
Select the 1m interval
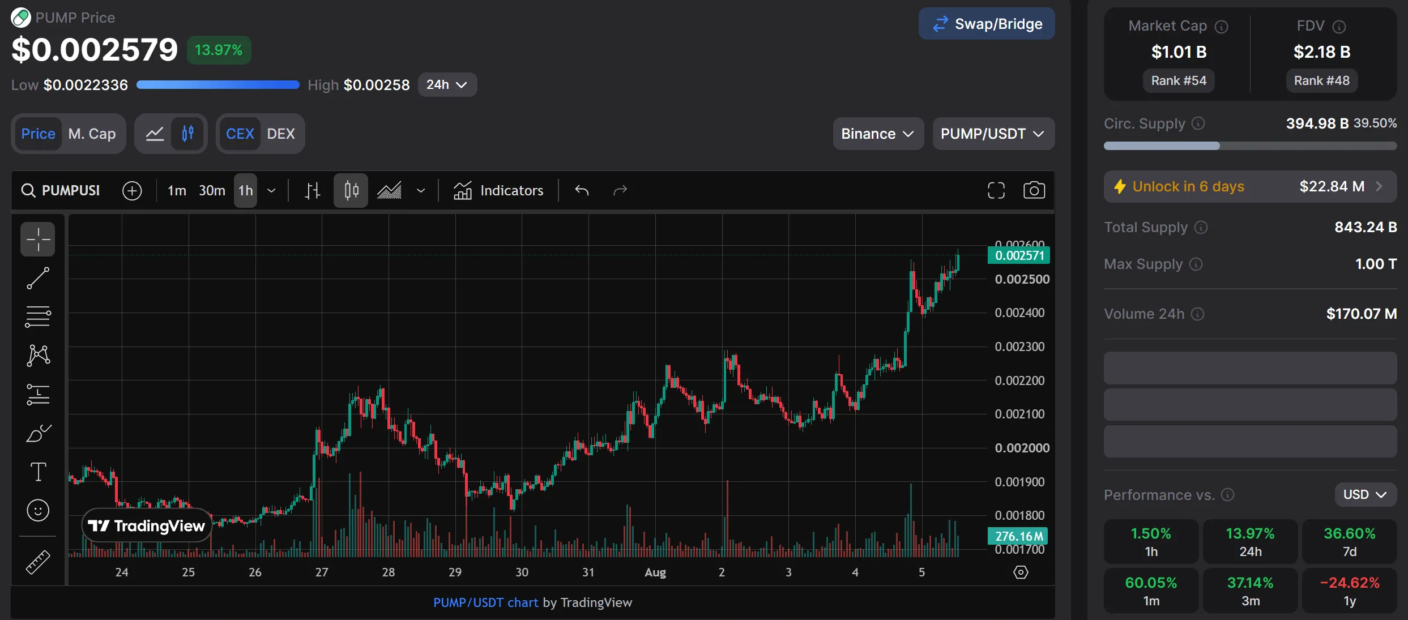click(x=177, y=191)
